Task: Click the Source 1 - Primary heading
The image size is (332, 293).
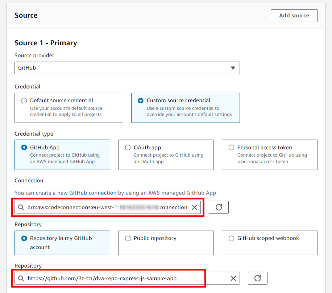Action: (x=46, y=43)
